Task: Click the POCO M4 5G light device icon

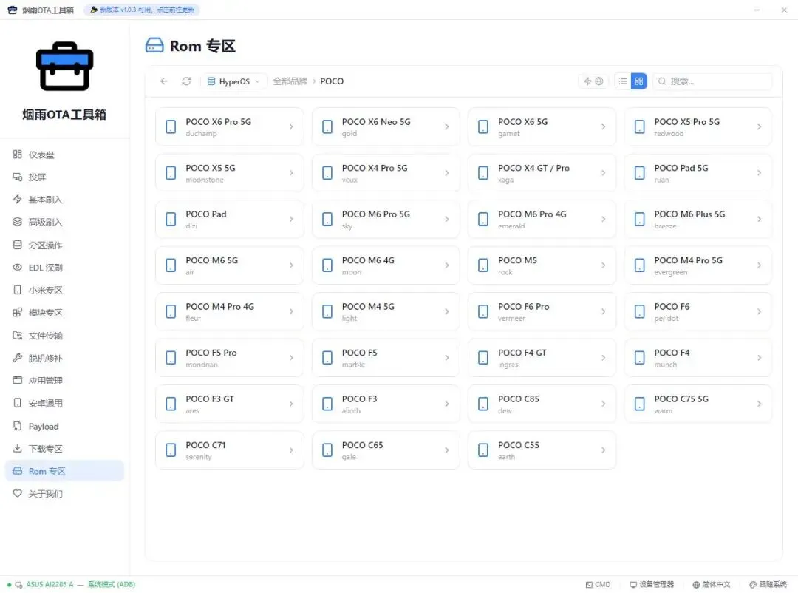Action: click(327, 312)
